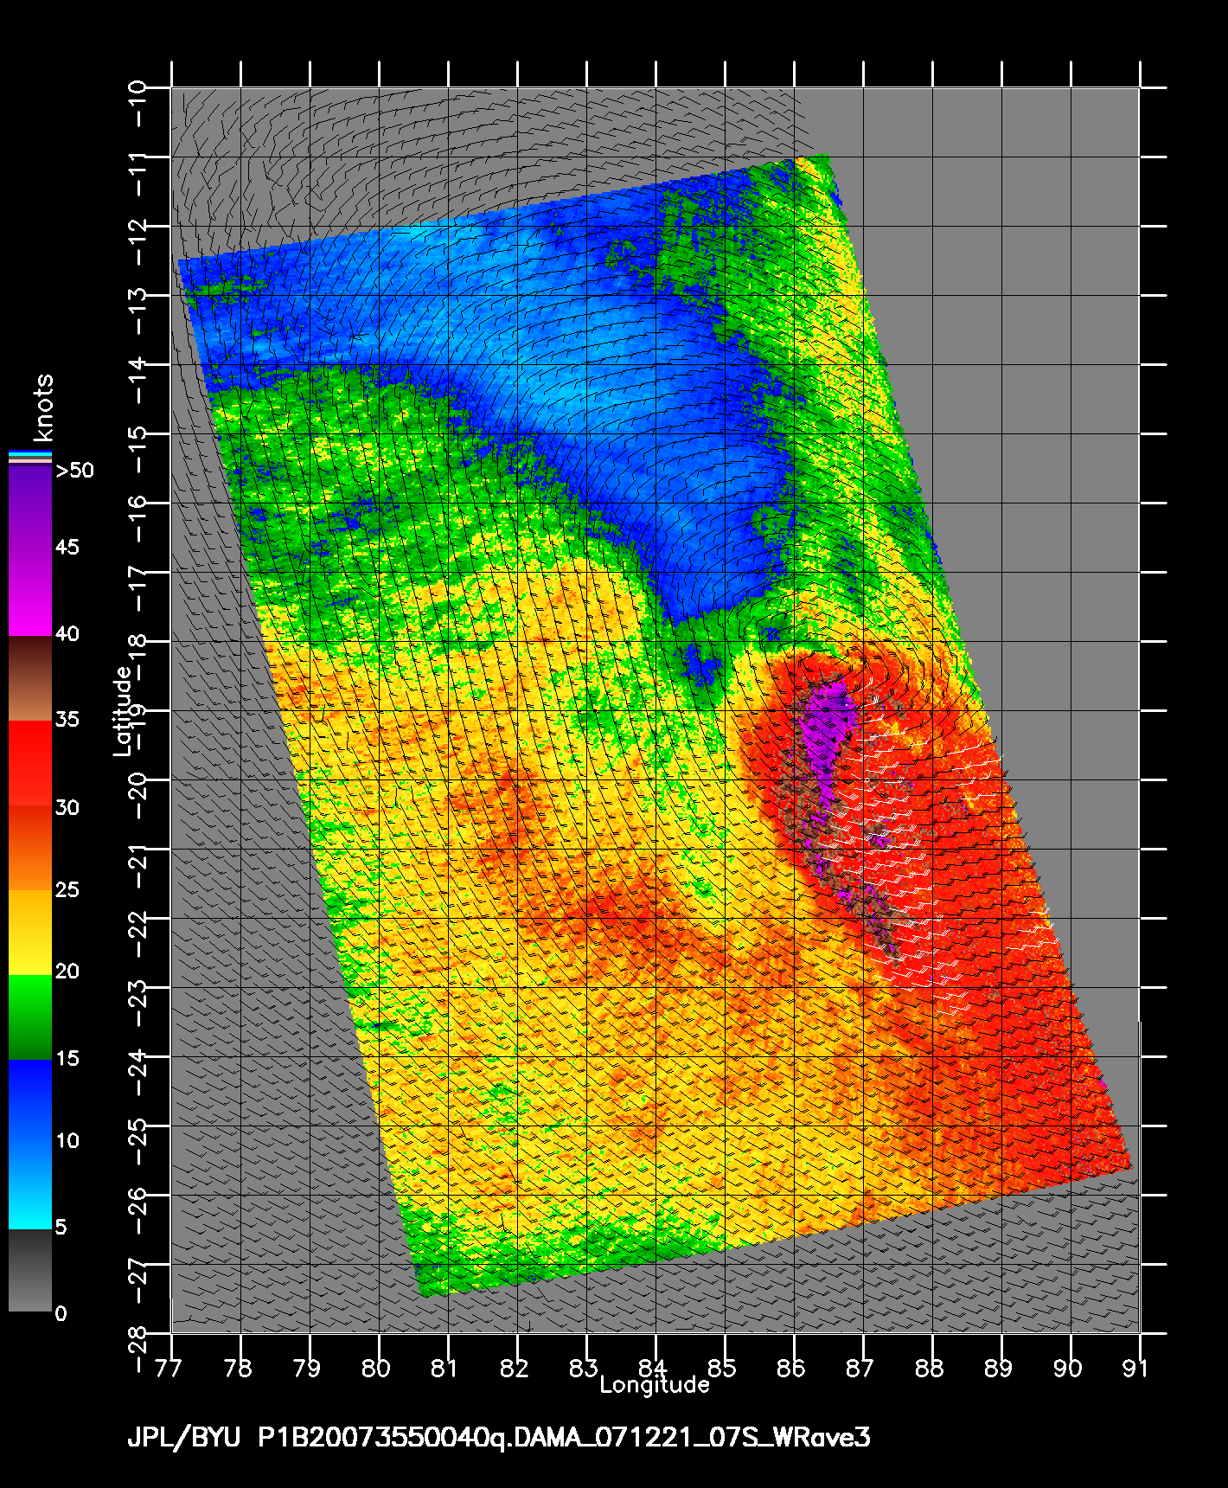Click the longitude axis label '90'

pyautogui.click(x=1068, y=1369)
